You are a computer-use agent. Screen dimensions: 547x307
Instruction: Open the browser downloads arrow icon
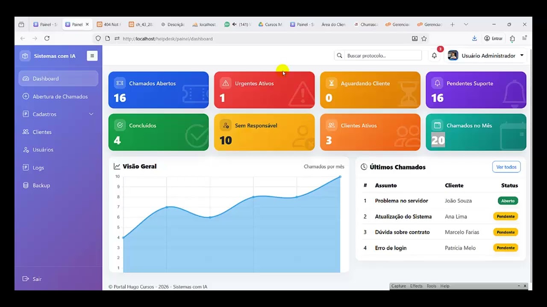(474, 38)
